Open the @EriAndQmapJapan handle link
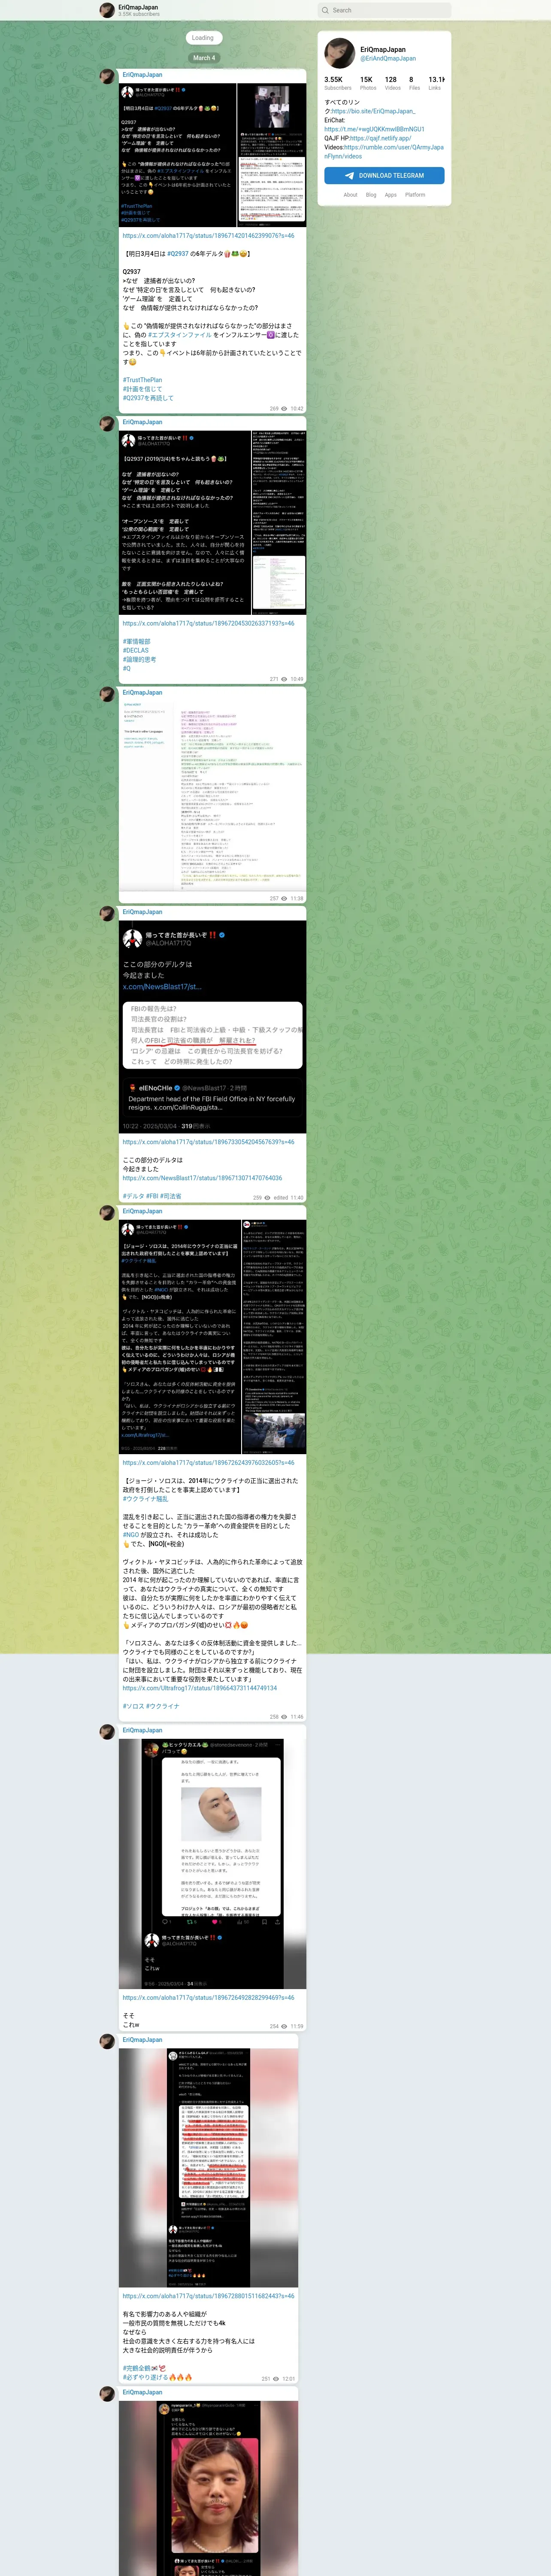 coord(388,58)
